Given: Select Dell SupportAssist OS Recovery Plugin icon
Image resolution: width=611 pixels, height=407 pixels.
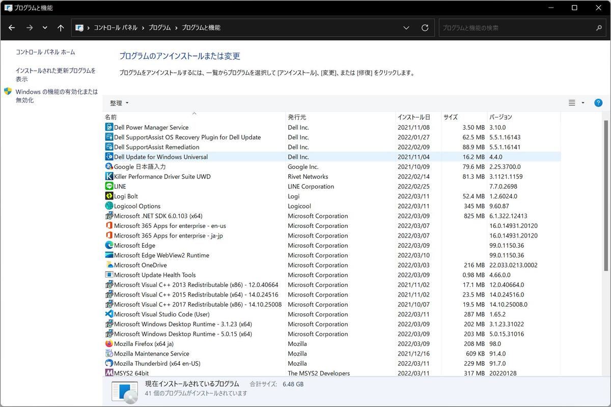Looking at the screenshot, I should pos(109,137).
